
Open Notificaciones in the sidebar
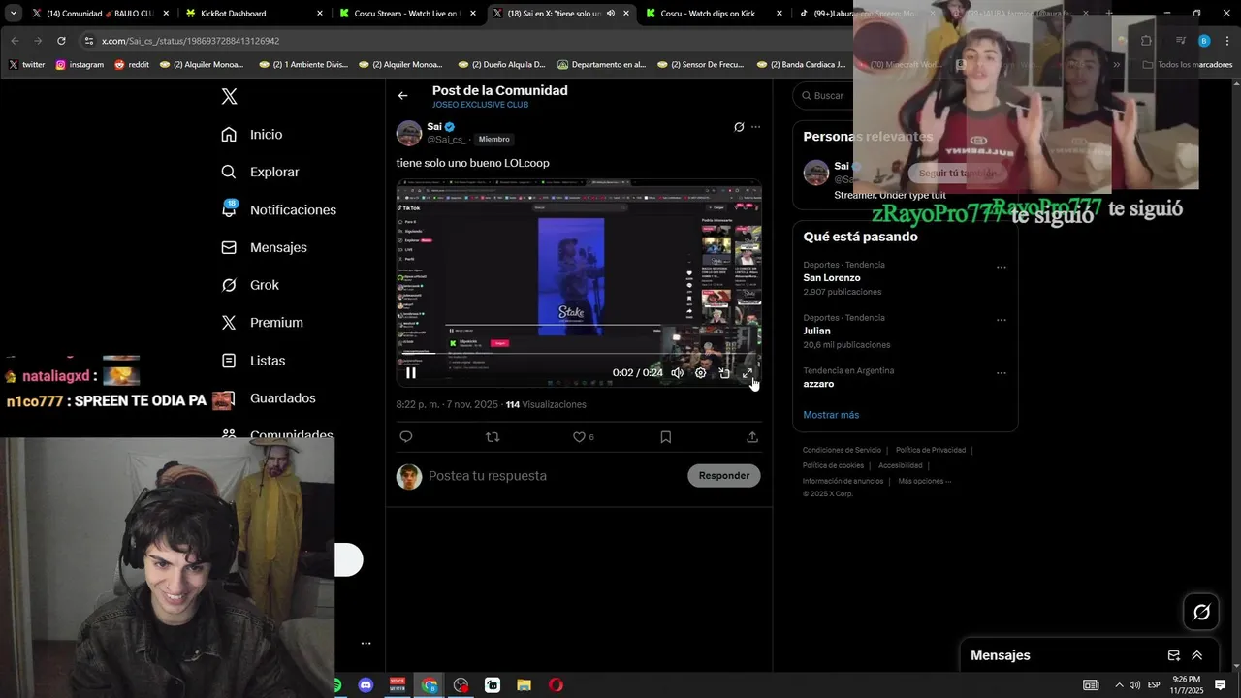[278, 209]
